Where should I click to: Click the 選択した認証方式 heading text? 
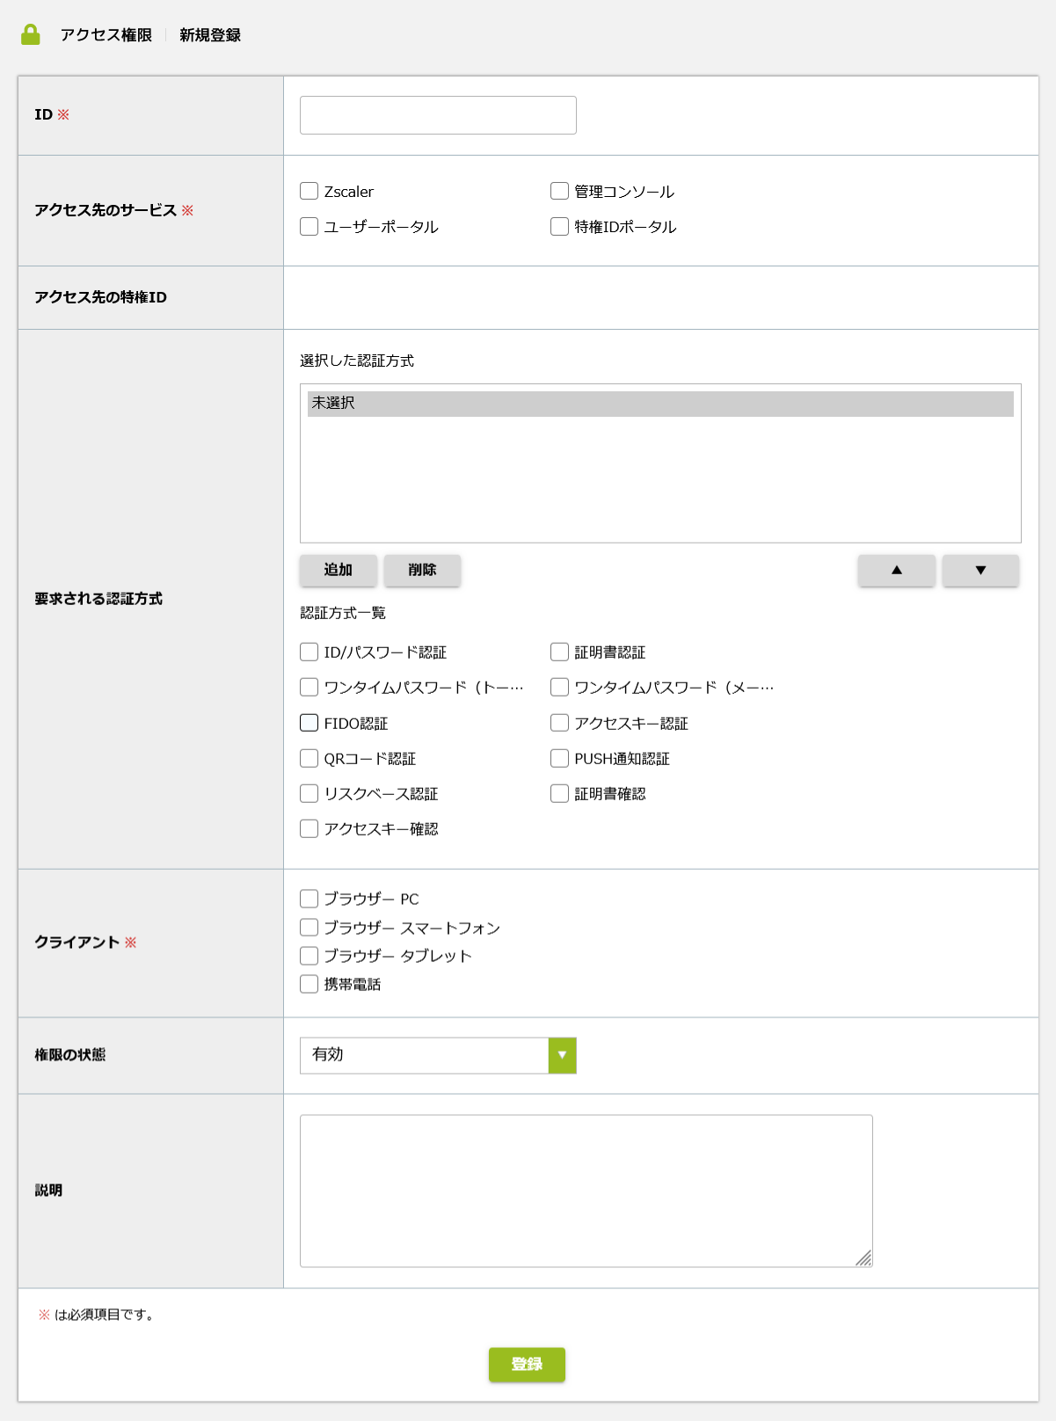tap(357, 361)
